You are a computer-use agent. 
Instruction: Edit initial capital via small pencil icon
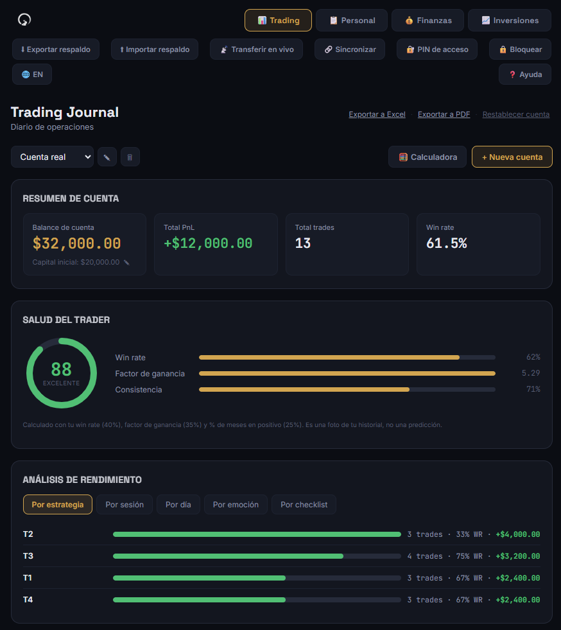click(x=126, y=263)
